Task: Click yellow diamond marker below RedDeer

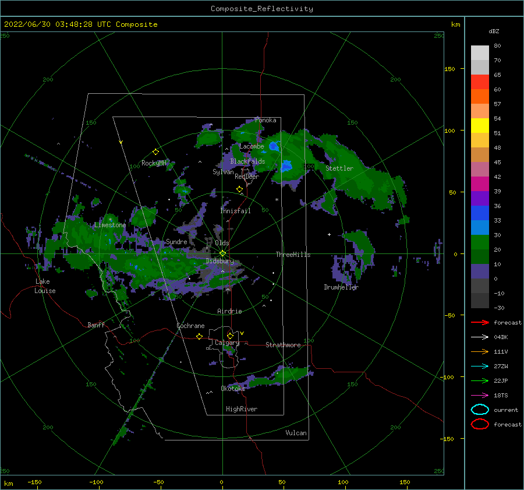Action: click(x=239, y=189)
